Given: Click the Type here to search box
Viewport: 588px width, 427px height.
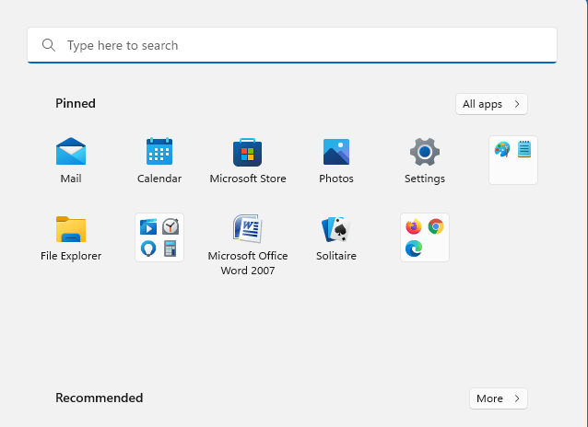Looking at the screenshot, I should 292,45.
